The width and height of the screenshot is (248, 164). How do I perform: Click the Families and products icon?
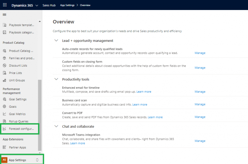click(5, 58)
